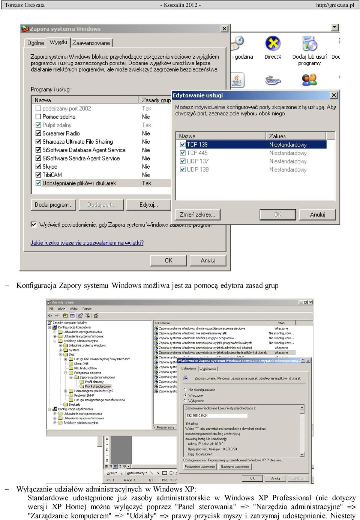Viewport: 360px width, 520px height.
Task: Expand Harmonogram pakietów QoS node
Action: pyautogui.click(x=66, y=391)
